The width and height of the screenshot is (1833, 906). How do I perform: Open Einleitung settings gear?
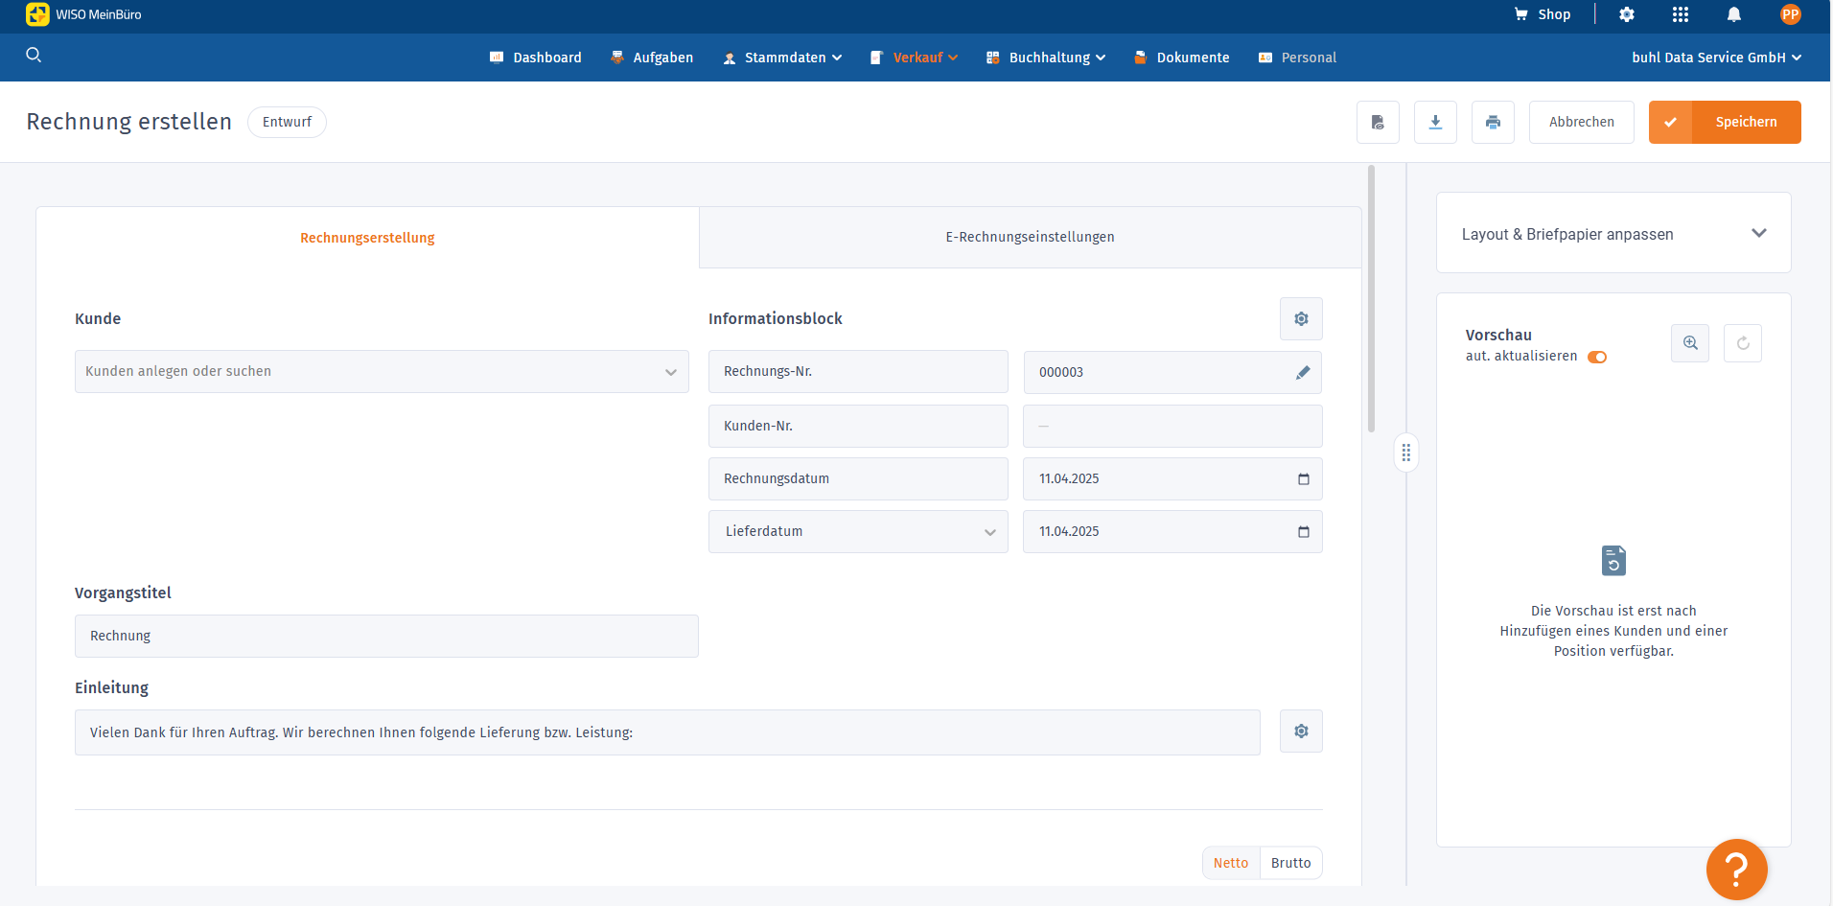(1301, 731)
